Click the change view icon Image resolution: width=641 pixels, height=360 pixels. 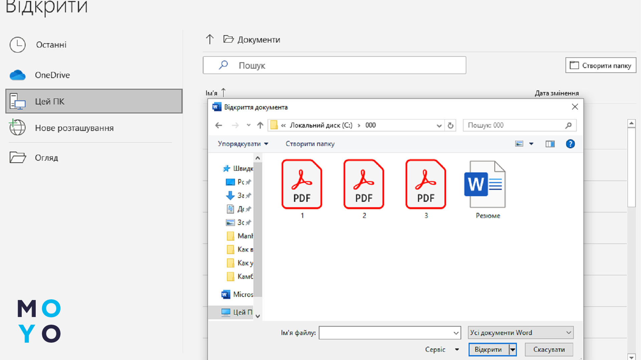click(519, 144)
